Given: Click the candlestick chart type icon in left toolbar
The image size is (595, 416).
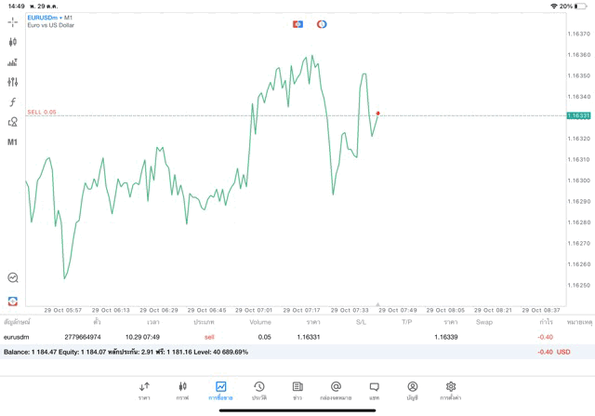Looking at the screenshot, I should tap(13, 42).
